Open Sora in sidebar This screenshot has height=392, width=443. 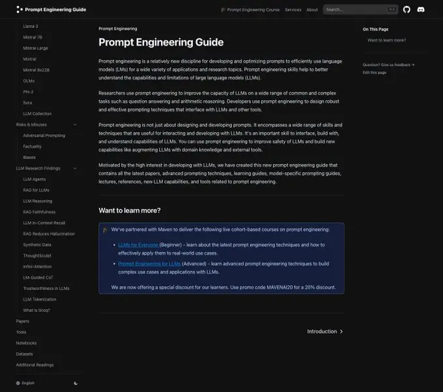[x=27, y=103]
